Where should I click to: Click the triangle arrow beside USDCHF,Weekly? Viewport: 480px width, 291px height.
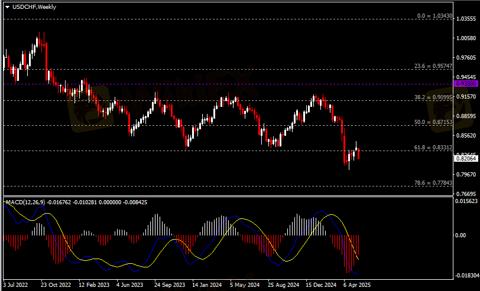click(8, 7)
